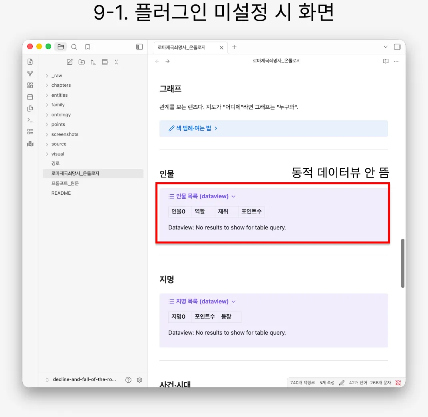Click the 42개 단어 word count
This screenshot has width=428, height=417.
tap(358, 383)
